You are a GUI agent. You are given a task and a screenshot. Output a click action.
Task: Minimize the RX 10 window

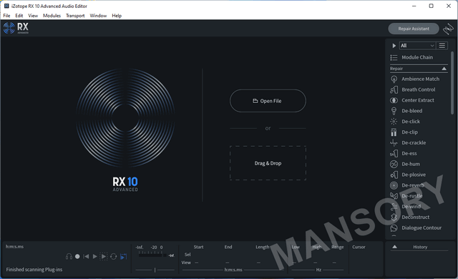414,6
